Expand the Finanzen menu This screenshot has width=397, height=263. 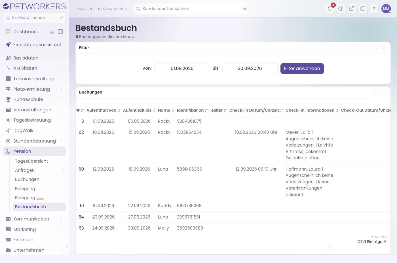34,239
